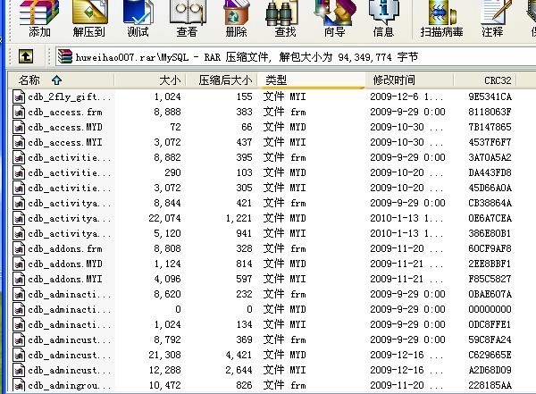Select the cdb_access.MYI file
536x394 pixels.
point(65,142)
